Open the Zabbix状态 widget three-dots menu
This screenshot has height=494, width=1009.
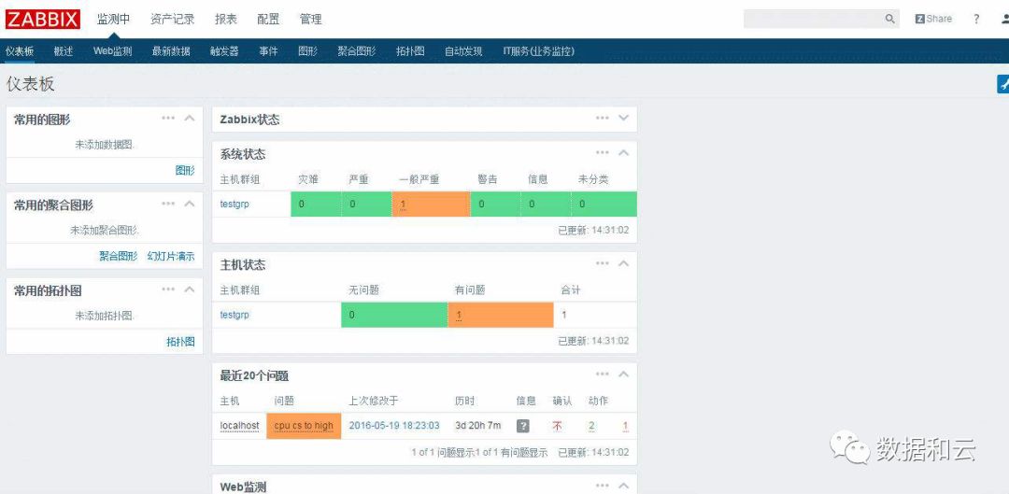tap(603, 118)
